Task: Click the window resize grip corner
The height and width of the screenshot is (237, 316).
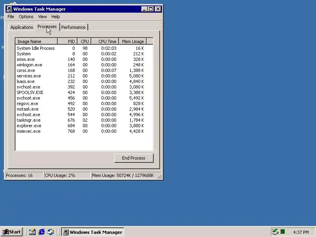Action: (160, 176)
